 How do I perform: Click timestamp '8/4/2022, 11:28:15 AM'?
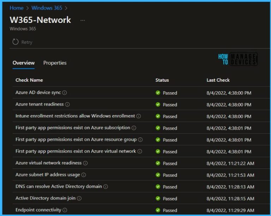coord(230,199)
